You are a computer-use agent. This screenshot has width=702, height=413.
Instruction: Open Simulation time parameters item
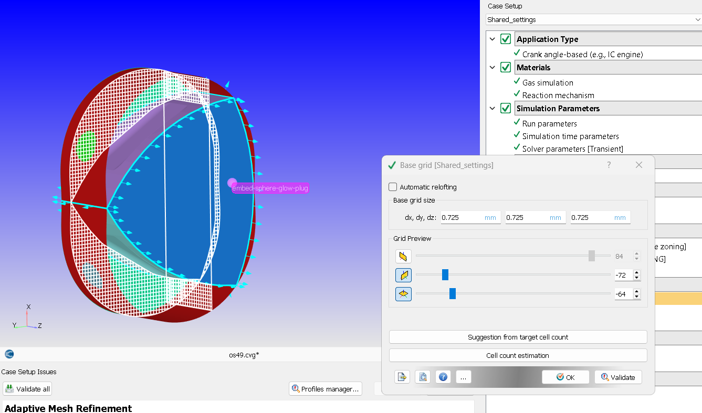[x=570, y=136]
